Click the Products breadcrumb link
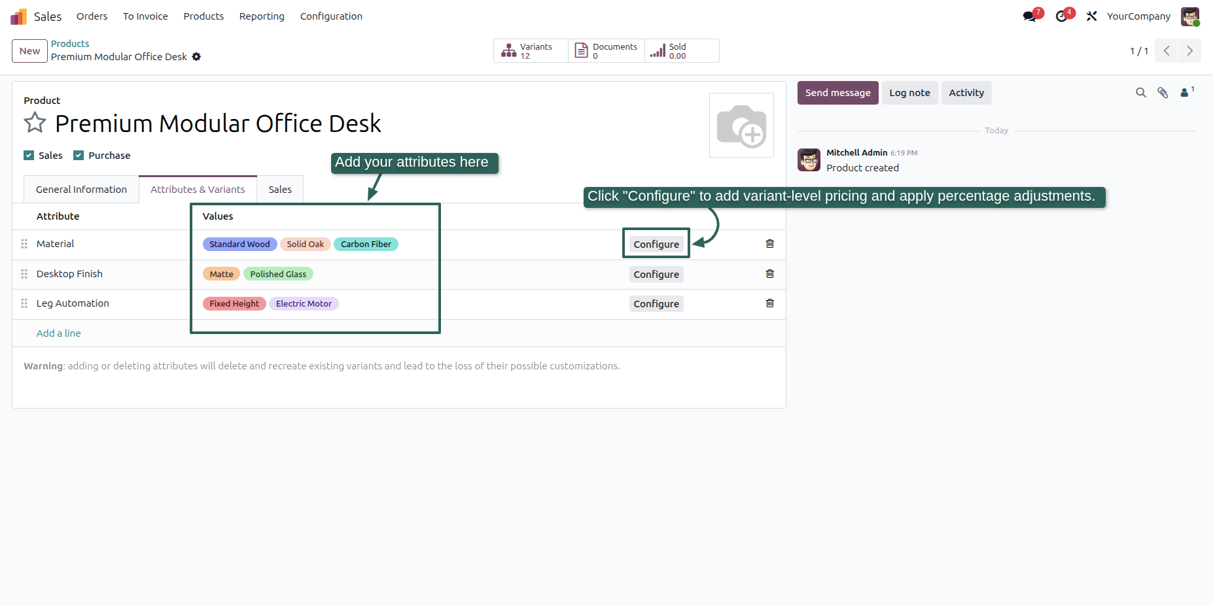The image size is (1213, 606). point(70,44)
